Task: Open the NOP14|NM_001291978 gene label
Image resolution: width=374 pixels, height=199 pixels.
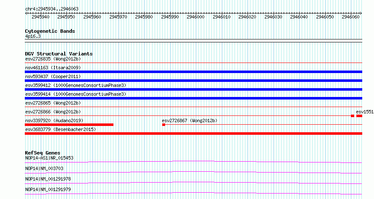Action: coord(48,179)
